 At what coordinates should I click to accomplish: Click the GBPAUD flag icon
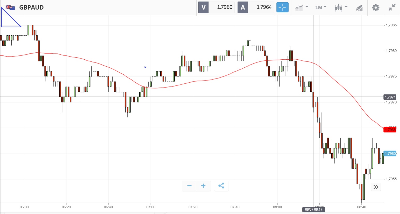(x=10, y=7)
